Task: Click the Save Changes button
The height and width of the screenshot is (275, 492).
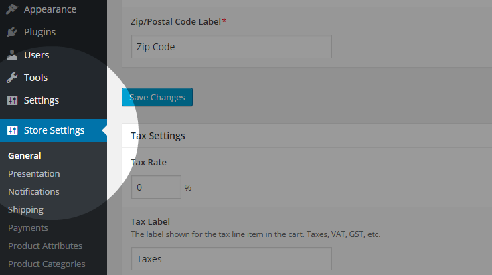Action: (x=157, y=97)
